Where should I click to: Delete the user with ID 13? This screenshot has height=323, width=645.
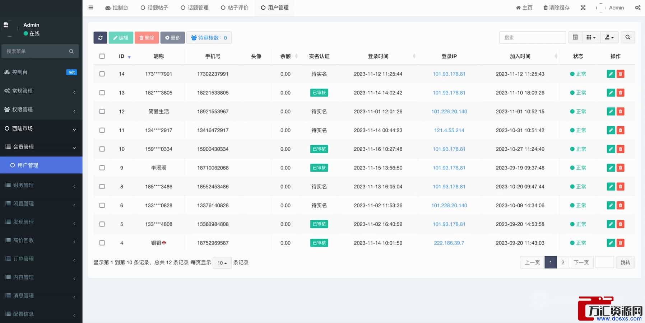pos(620,93)
